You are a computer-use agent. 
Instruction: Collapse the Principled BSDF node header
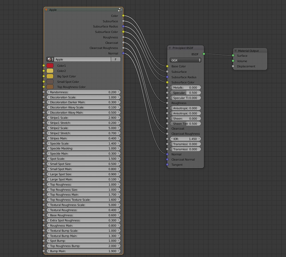coord(169,48)
